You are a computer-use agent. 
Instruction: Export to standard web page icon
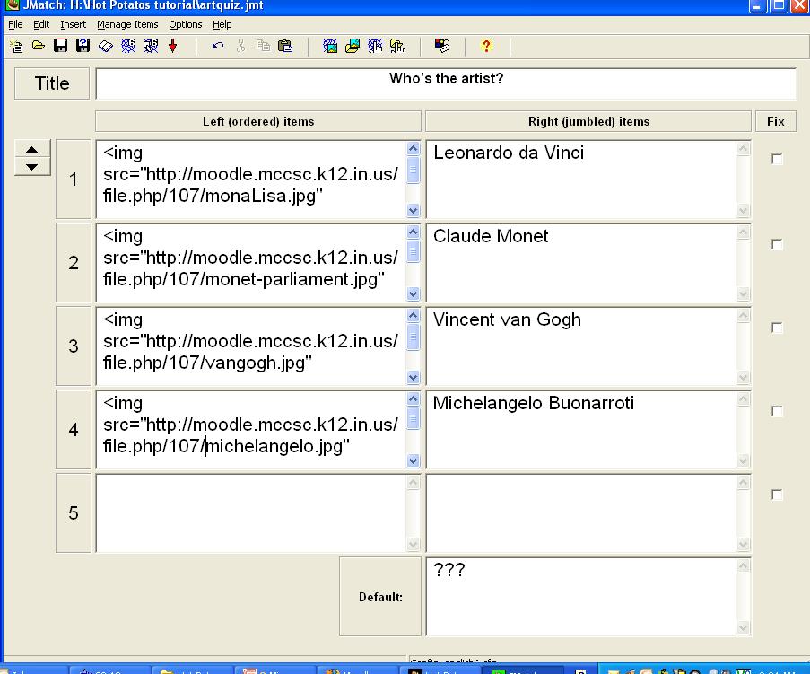[x=128, y=46]
